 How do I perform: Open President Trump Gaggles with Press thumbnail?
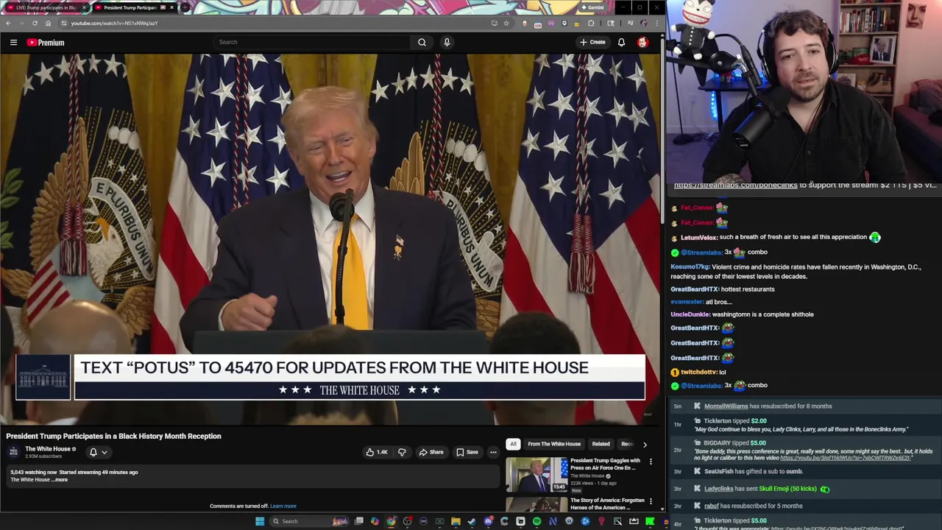(536, 475)
